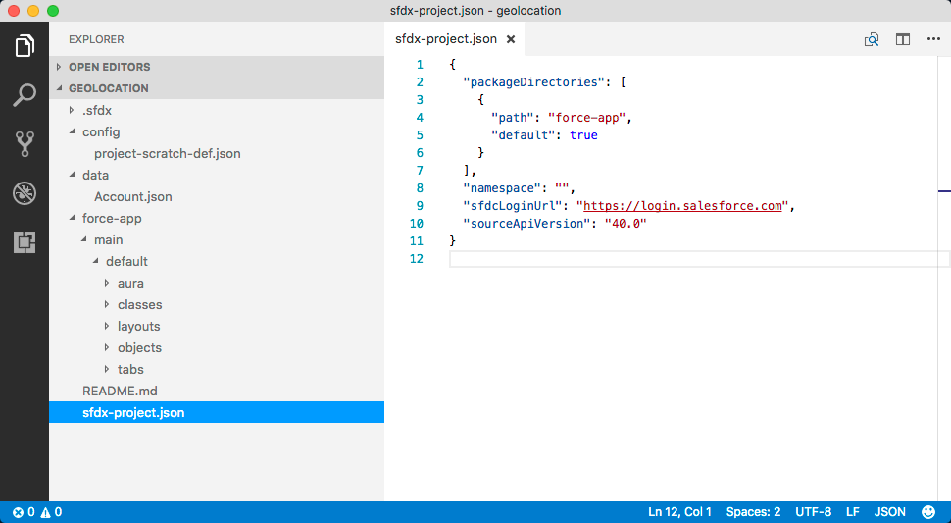Place cursor on empty line 12
This screenshot has height=523, width=951.
point(699,259)
